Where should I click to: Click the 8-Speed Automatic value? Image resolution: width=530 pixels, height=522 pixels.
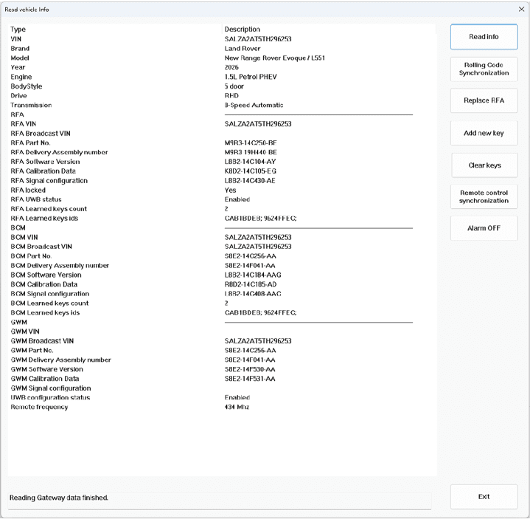254,106
